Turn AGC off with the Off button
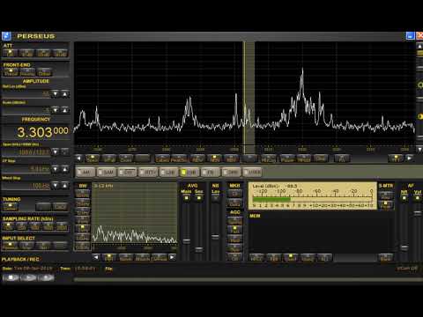The image size is (423, 317). coord(235,258)
